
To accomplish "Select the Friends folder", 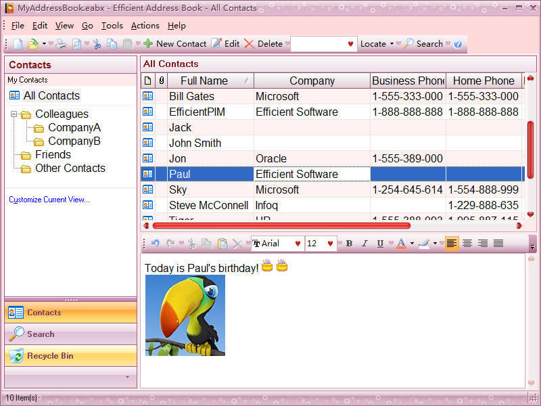I will coord(53,155).
